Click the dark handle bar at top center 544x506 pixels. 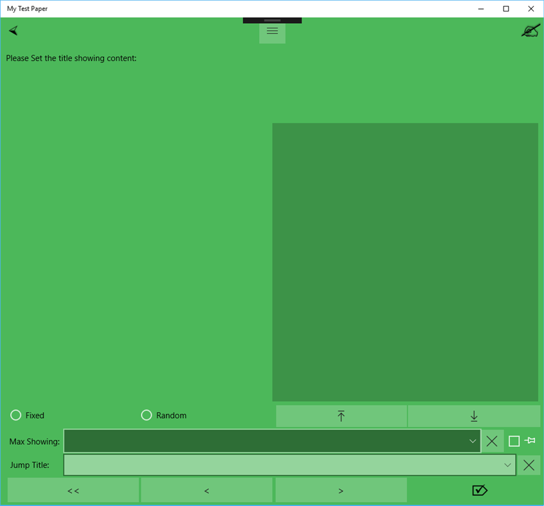pyautogui.click(x=273, y=21)
